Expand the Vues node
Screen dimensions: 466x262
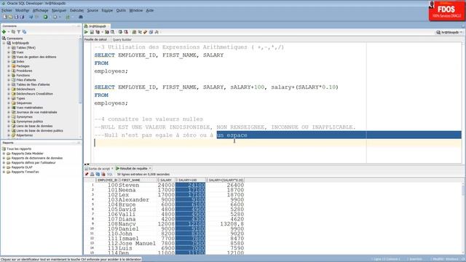click(9, 52)
